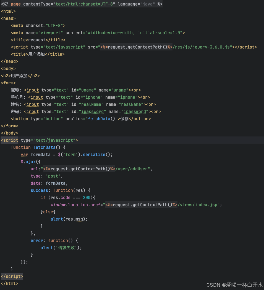Click the <title>用户添加</title> line
Viewport: 264px width, 290px height.
click(x=38, y=54)
